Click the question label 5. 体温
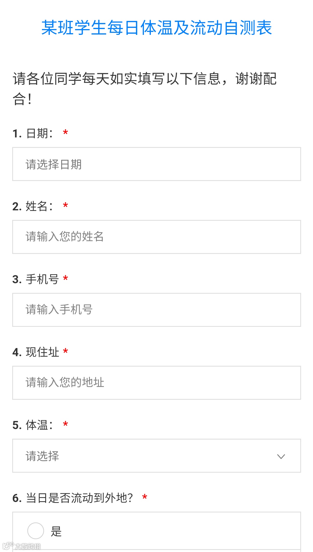Screen dimensions: 313x552 click(33, 425)
